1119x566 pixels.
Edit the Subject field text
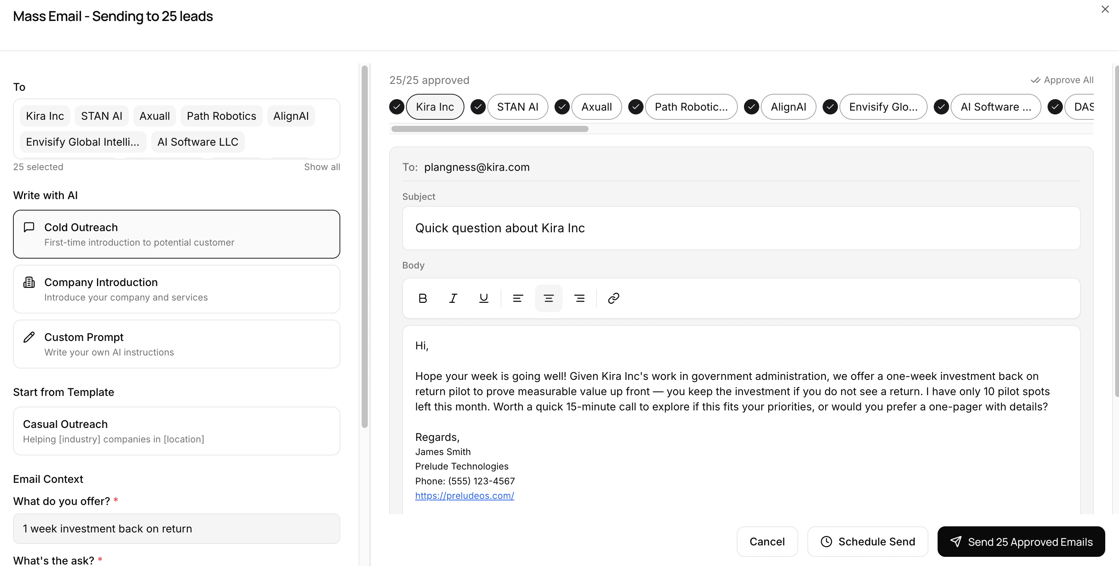741,228
